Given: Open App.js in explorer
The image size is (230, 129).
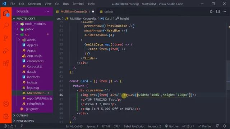Looking at the screenshot, I should [x=31, y=51].
